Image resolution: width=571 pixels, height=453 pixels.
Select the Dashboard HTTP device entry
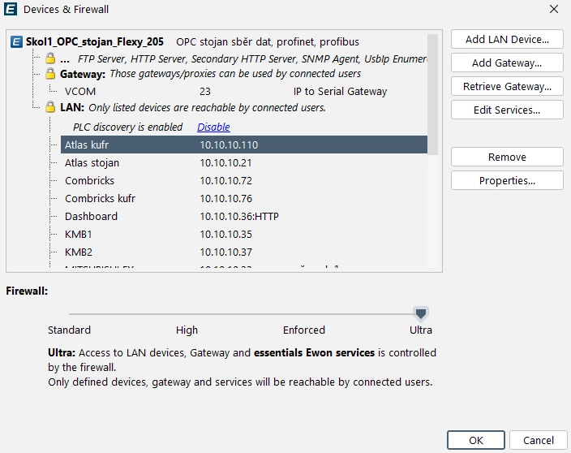[x=91, y=217]
